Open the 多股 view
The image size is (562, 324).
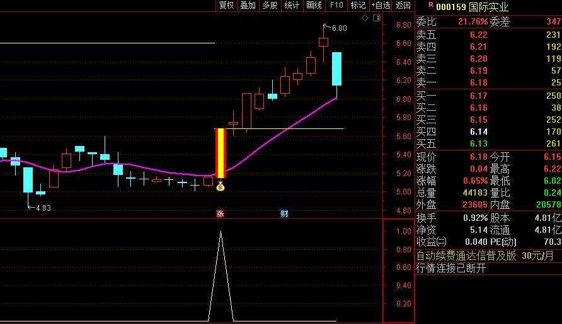[270, 6]
